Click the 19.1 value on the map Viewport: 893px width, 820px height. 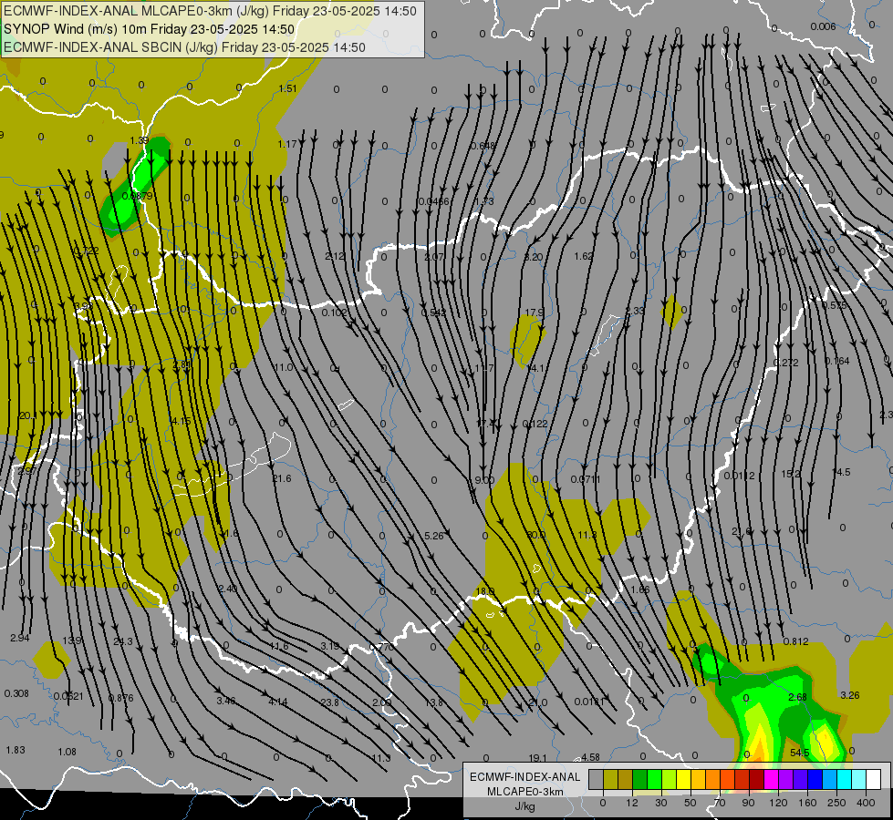tap(537, 758)
